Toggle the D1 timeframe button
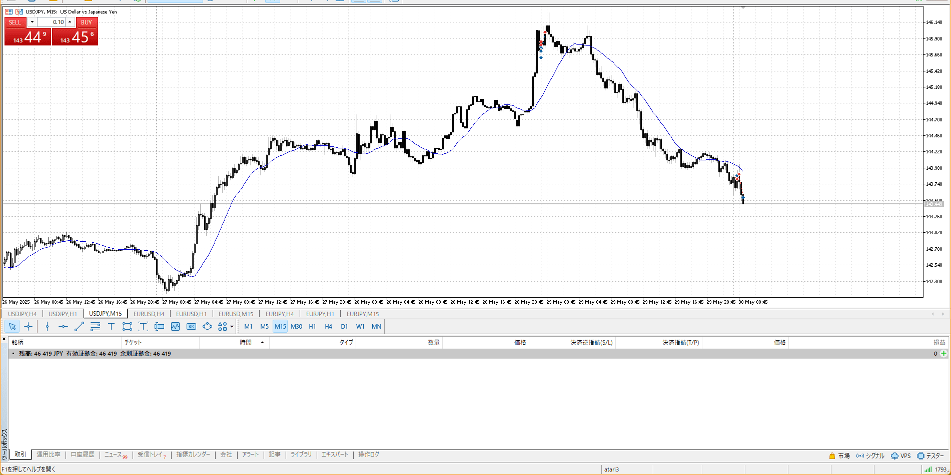 click(344, 327)
